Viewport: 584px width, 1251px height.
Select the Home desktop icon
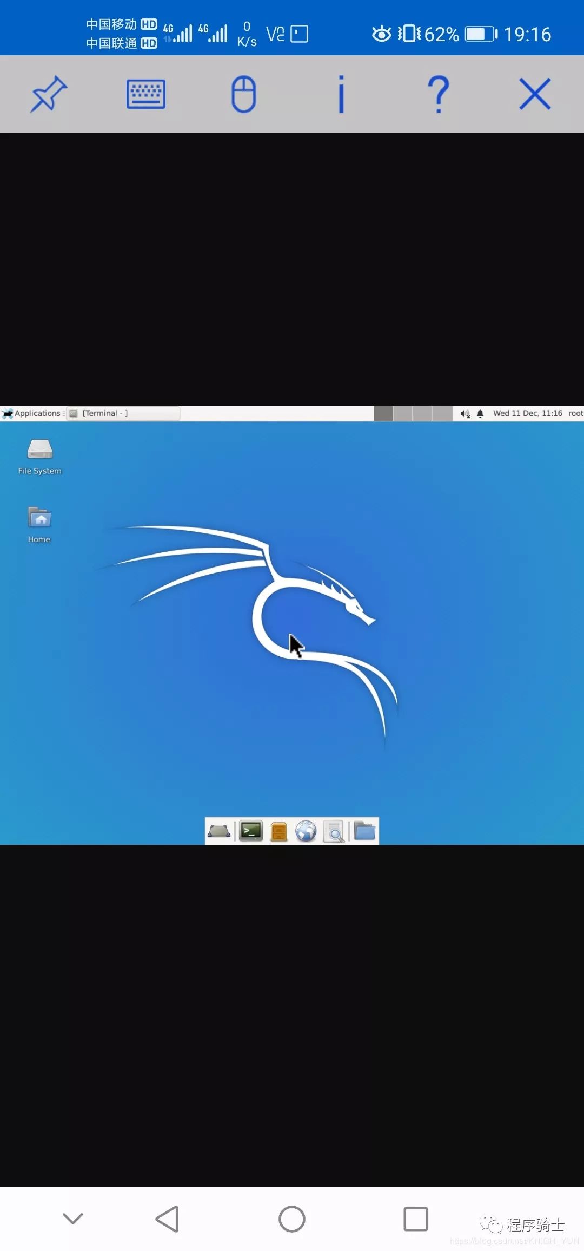(x=39, y=525)
